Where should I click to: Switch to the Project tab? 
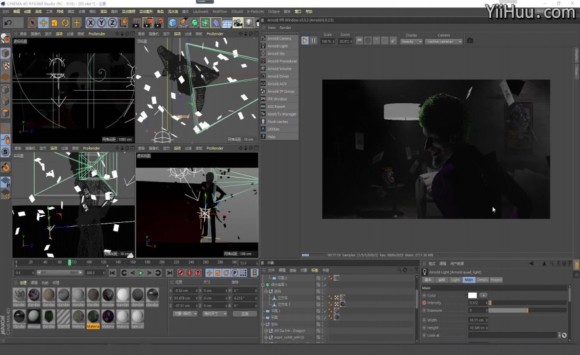click(x=496, y=280)
